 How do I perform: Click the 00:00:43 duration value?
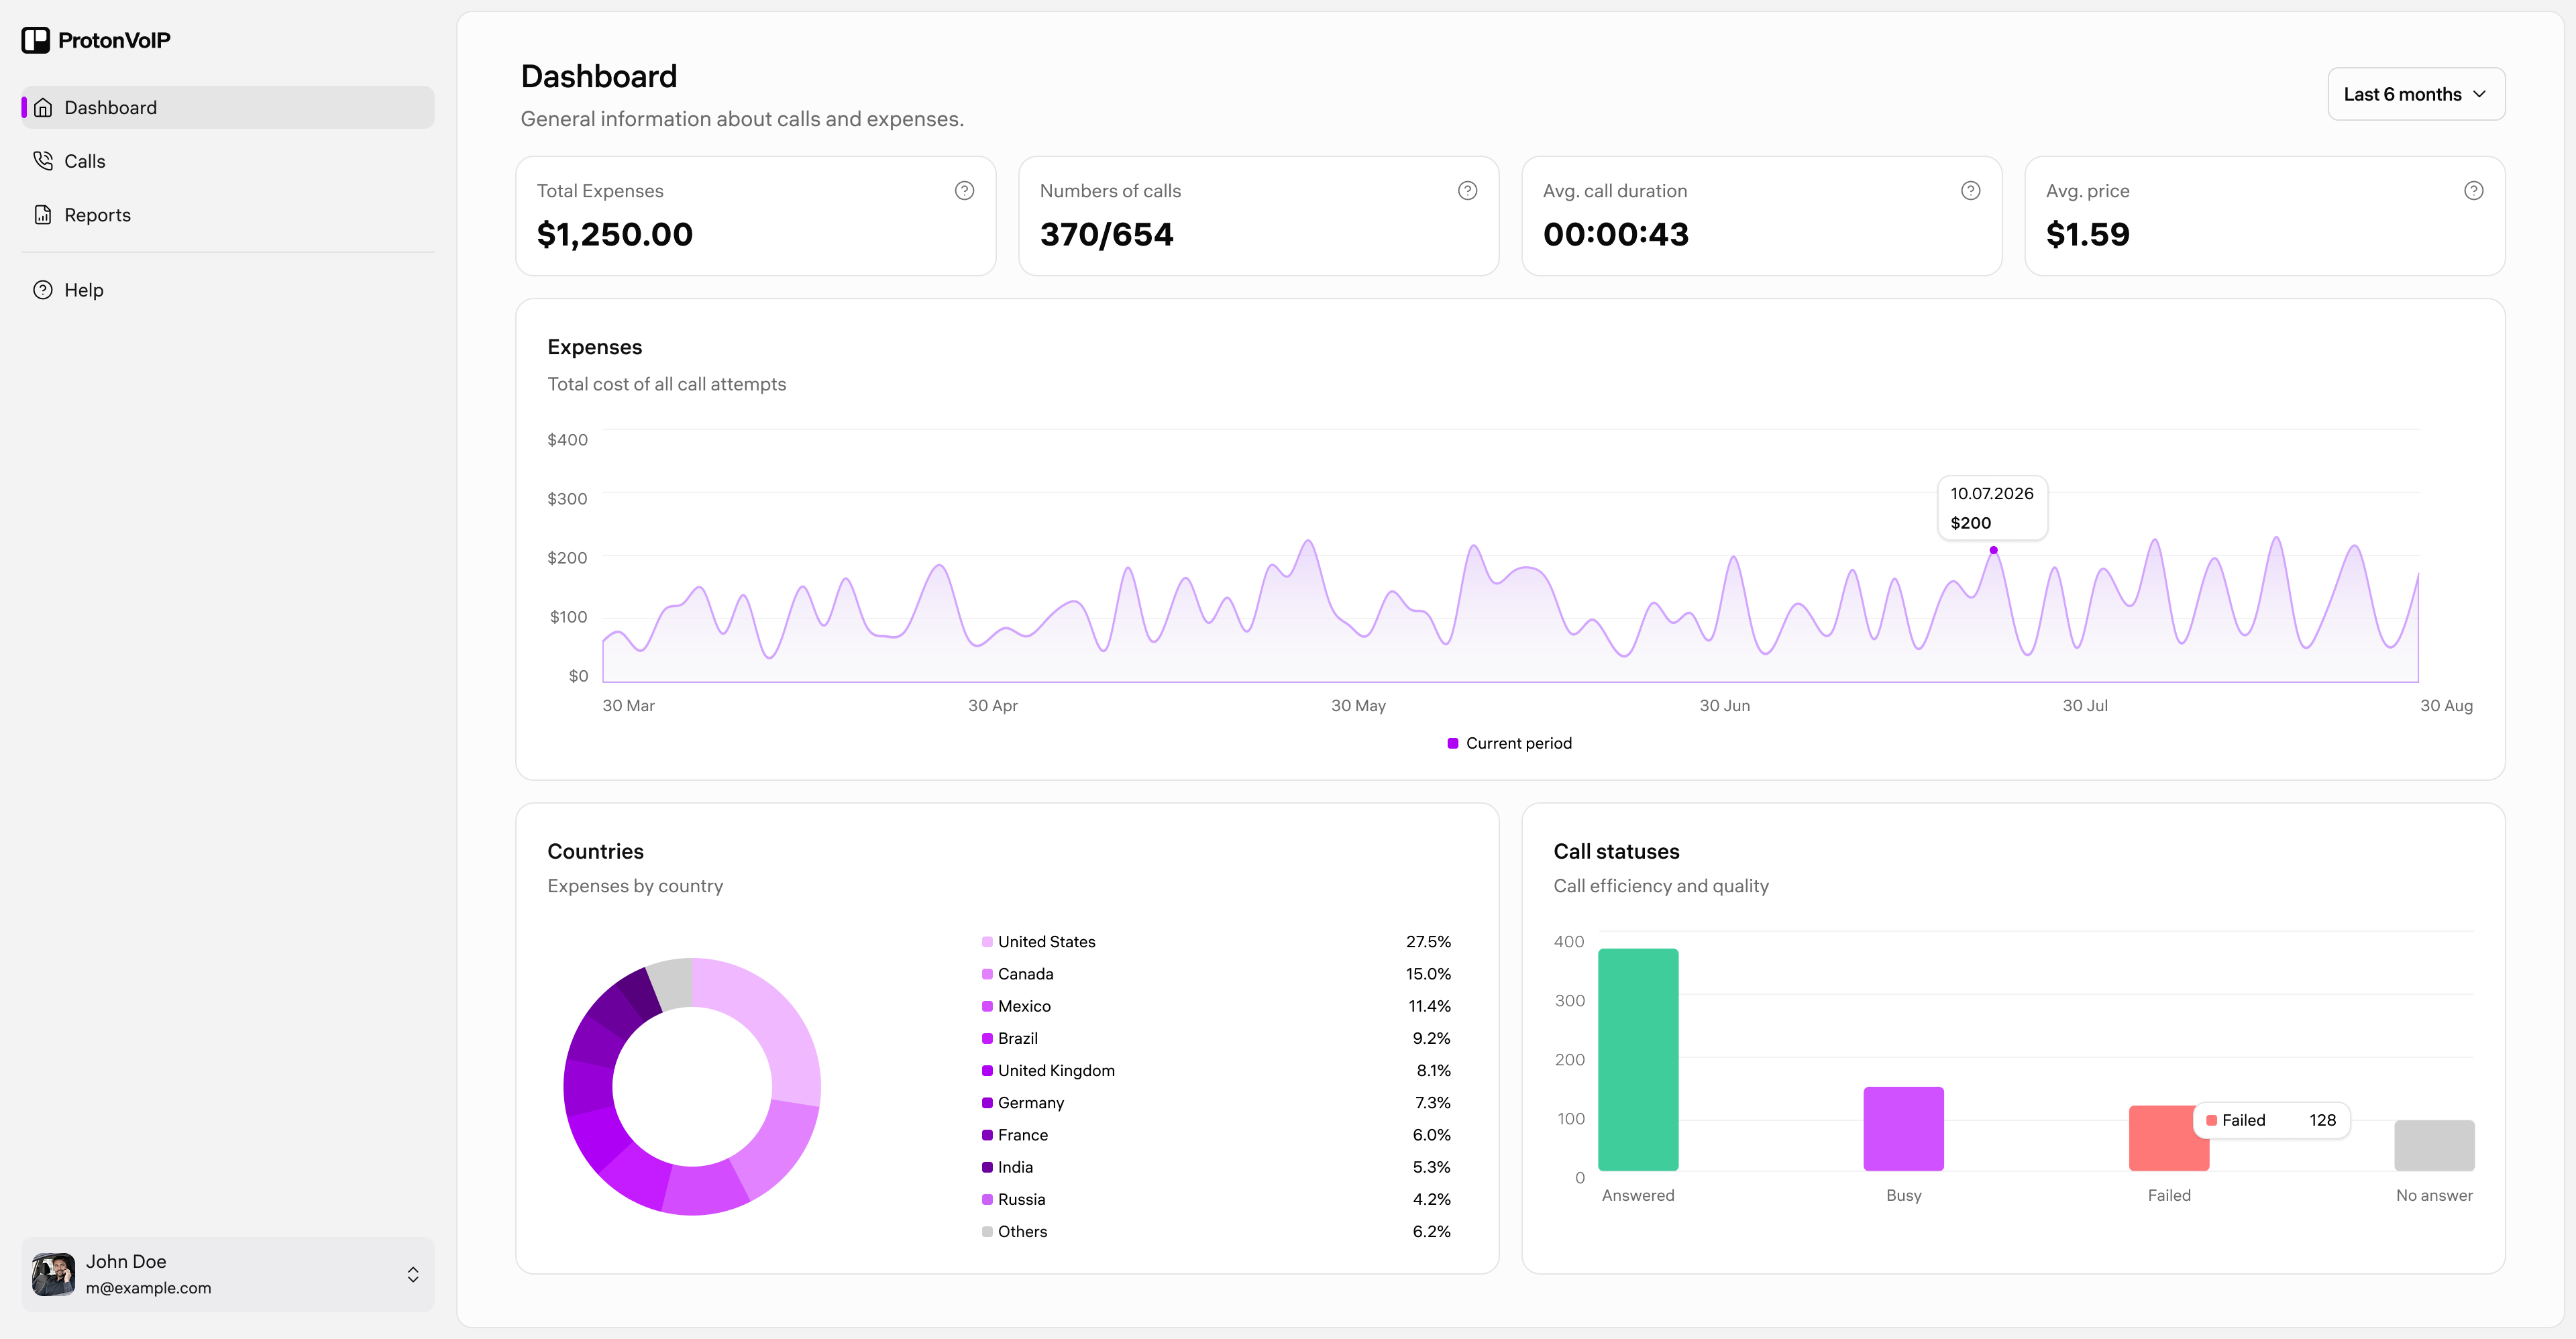tap(1615, 234)
